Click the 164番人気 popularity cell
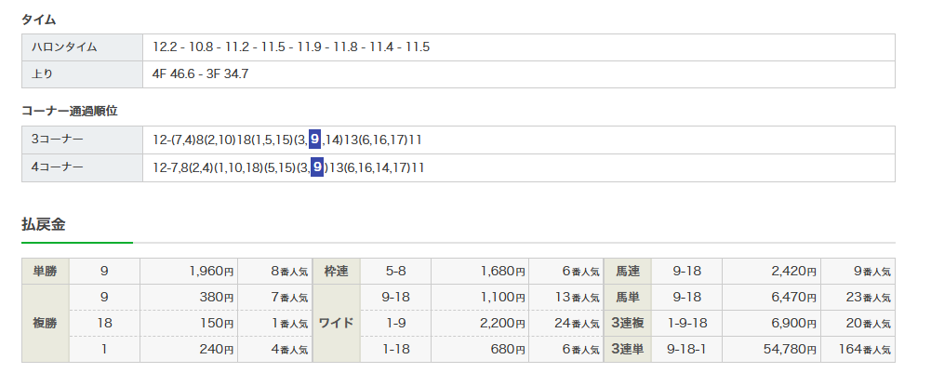 point(862,350)
